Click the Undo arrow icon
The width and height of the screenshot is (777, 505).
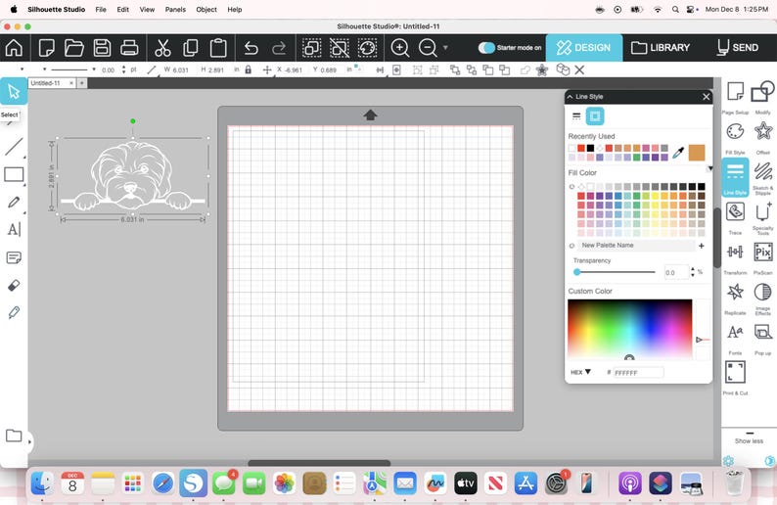(x=251, y=48)
